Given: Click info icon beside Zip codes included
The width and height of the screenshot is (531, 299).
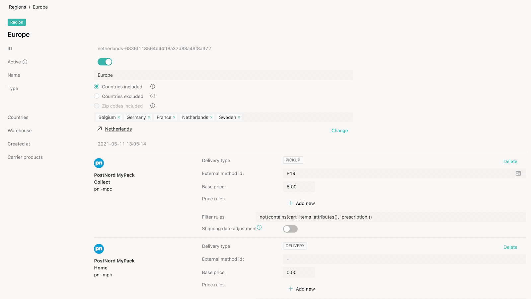Looking at the screenshot, I should 153,106.
